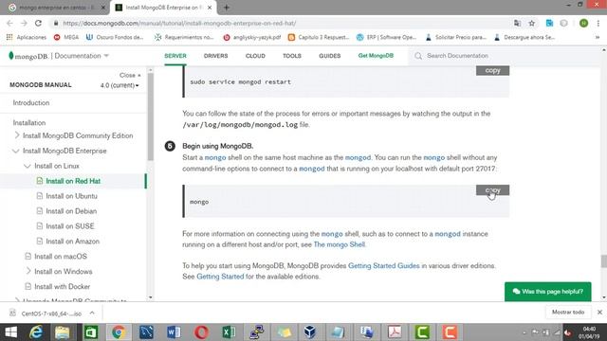This screenshot has width=607, height=341.
Task: Click Was this page helpful button
Action: [548, 292]
